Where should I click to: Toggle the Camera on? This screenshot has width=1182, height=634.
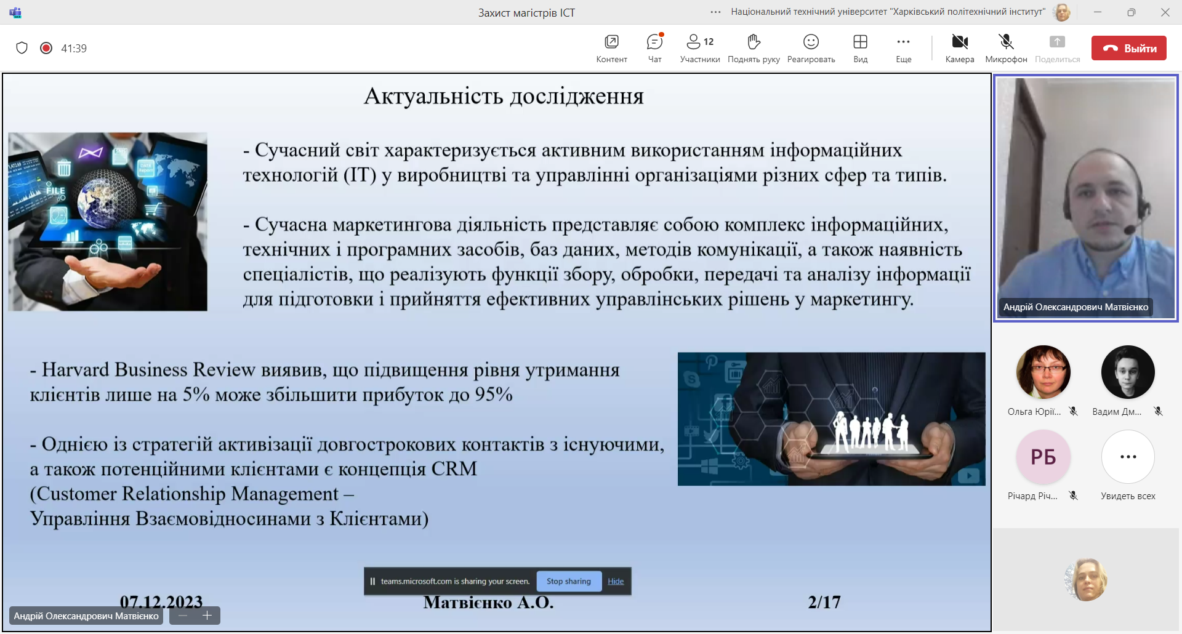[959, 48]
